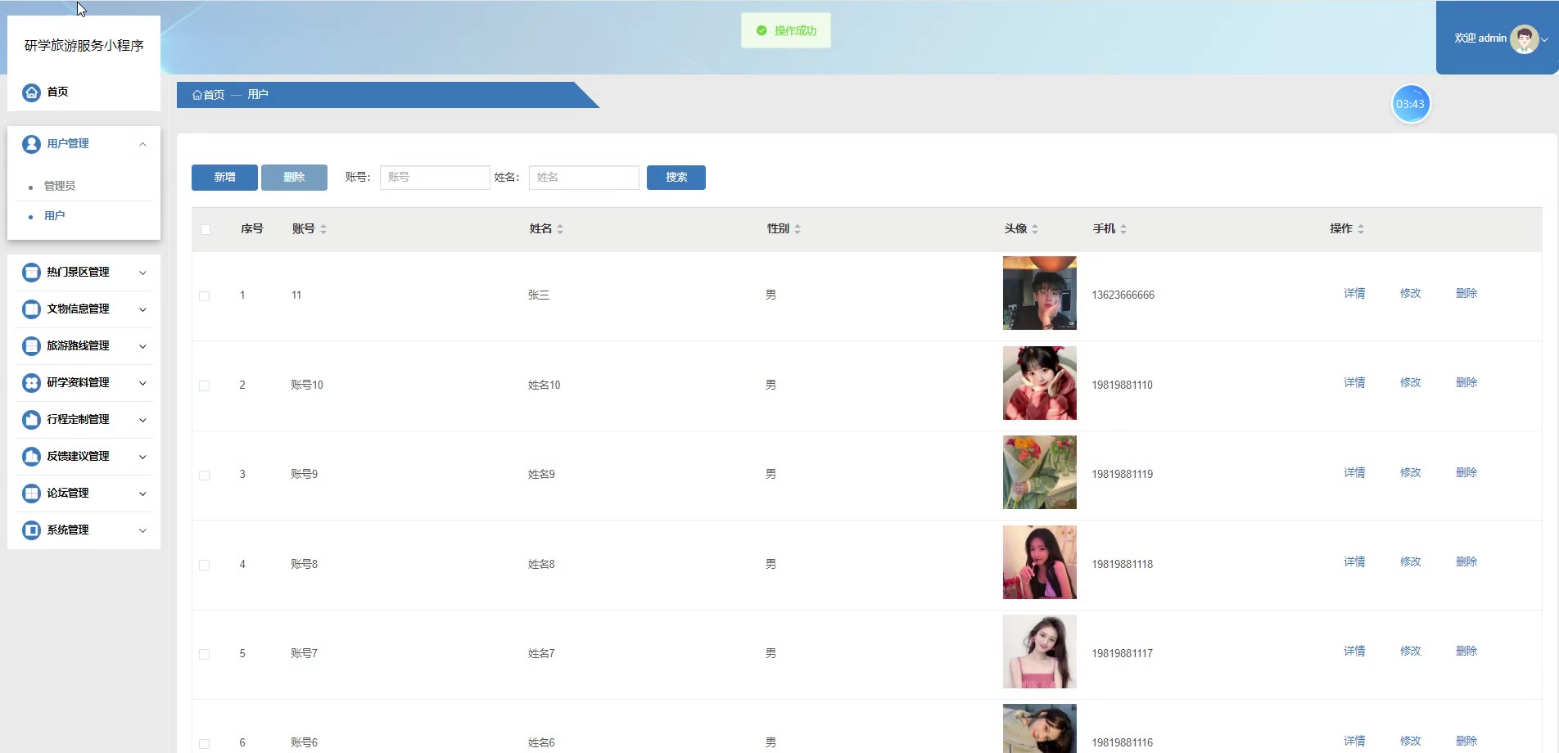1559x753 pixels.
Task: Click the 系统管理 sidebar icon
Action: click(31, 530)
